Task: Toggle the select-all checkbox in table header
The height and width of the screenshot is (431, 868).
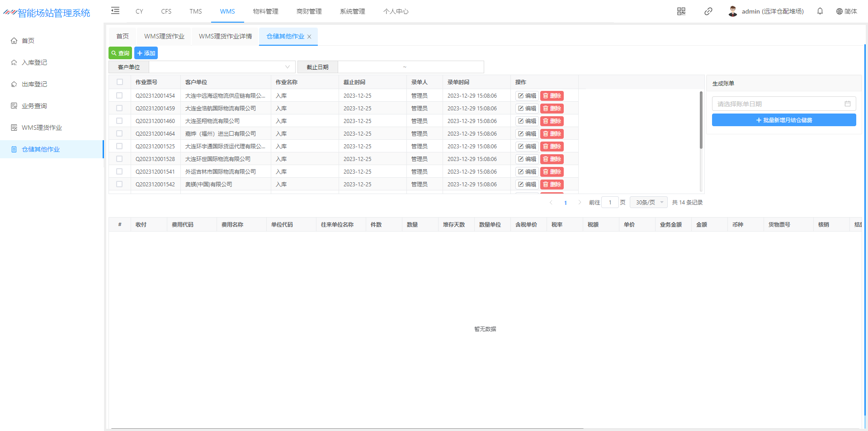Action: pyautogui.click(x=120, y=82)
